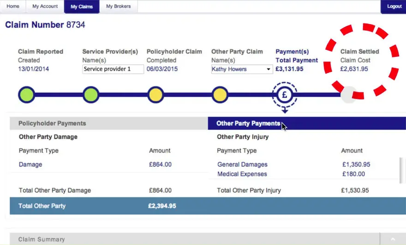Collapse the Claim Summary panel arrow
The width and height of the screenshot is (406, 245).
pyautogui.click(x=393, y=239)
